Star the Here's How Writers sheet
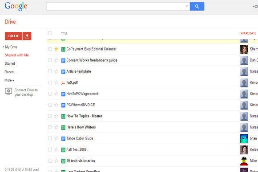 (x=56, y=127)
